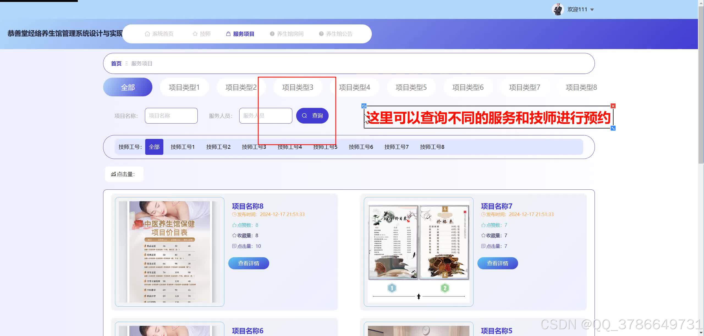Click 查看详情 for 项目名称8

click(x=248, y=263)
